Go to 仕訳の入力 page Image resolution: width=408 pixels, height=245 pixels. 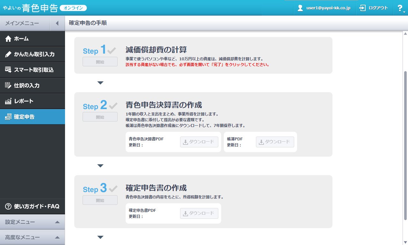tap(33, 86)
